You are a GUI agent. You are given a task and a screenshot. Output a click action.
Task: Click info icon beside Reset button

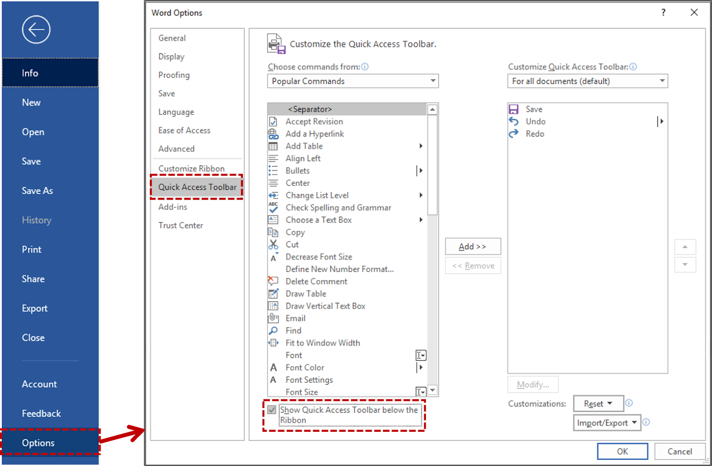629,403
